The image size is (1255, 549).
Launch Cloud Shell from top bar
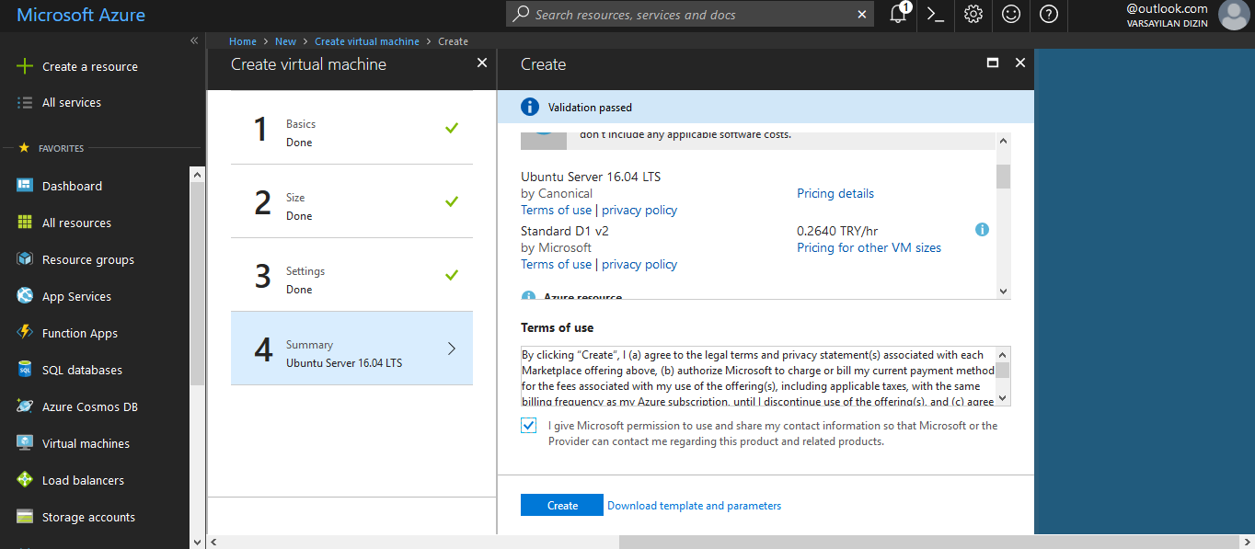(936, 15)
